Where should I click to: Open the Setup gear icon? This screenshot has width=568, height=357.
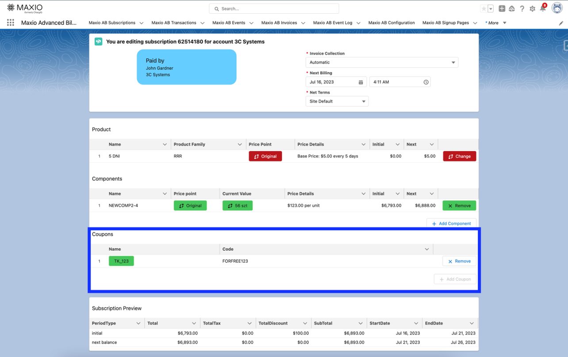(532, 9)
